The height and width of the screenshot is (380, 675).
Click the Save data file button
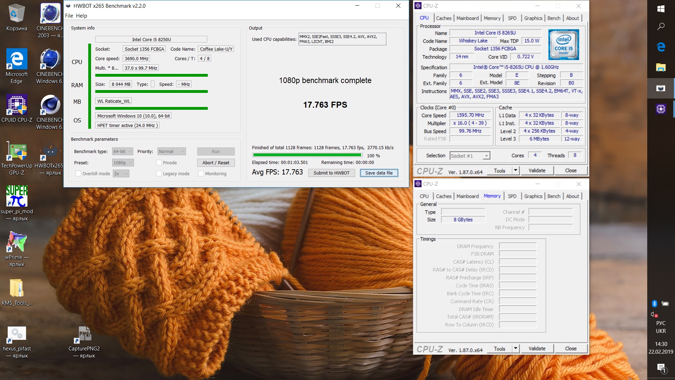pos(379,173)
